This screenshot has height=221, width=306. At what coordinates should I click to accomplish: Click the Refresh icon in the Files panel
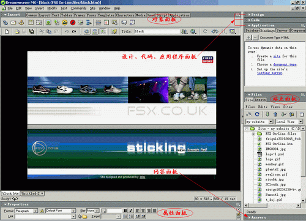click(x=257, y=114)
